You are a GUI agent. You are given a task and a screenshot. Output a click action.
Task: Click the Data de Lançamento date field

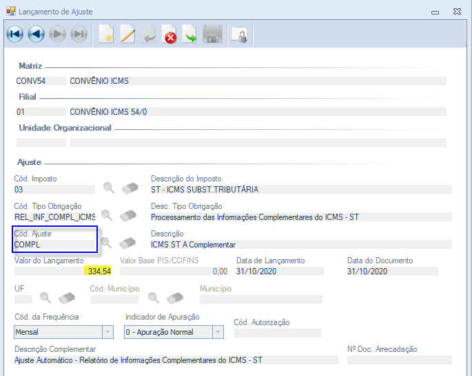(280, 272)
